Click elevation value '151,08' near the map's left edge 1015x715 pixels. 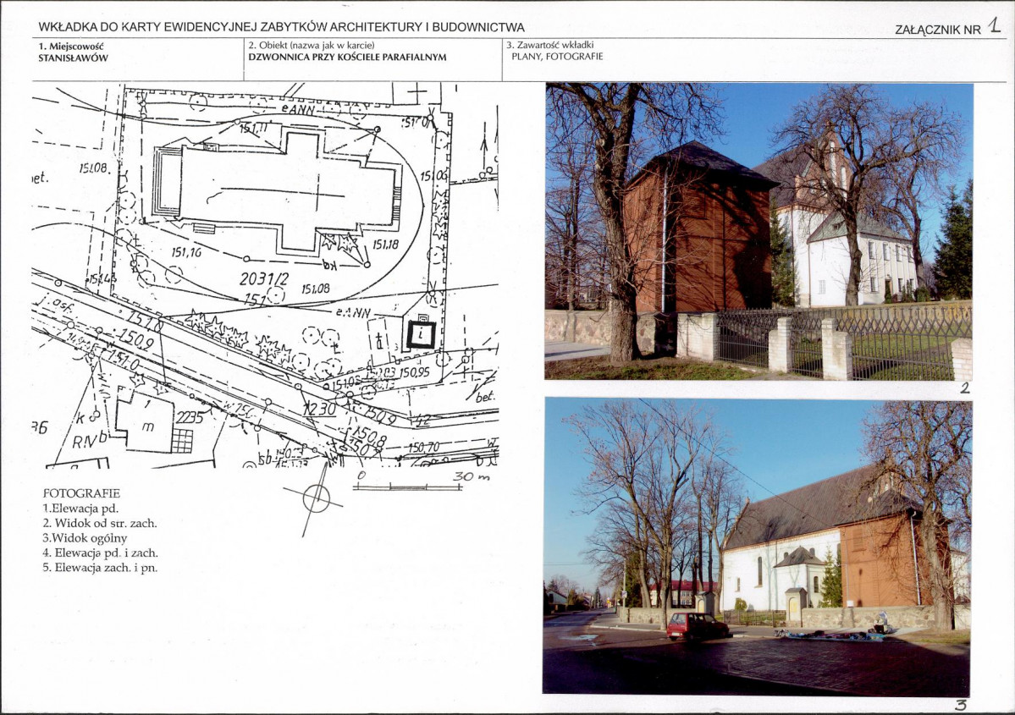(x=95, y=168)
